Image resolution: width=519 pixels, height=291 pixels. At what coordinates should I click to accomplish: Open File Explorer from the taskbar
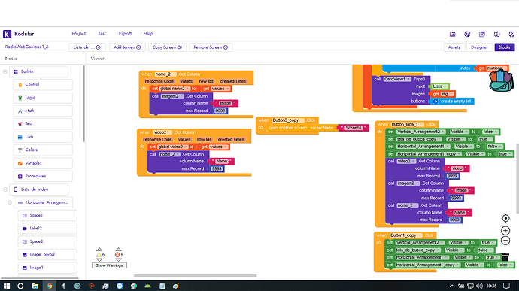click(35, 286)
